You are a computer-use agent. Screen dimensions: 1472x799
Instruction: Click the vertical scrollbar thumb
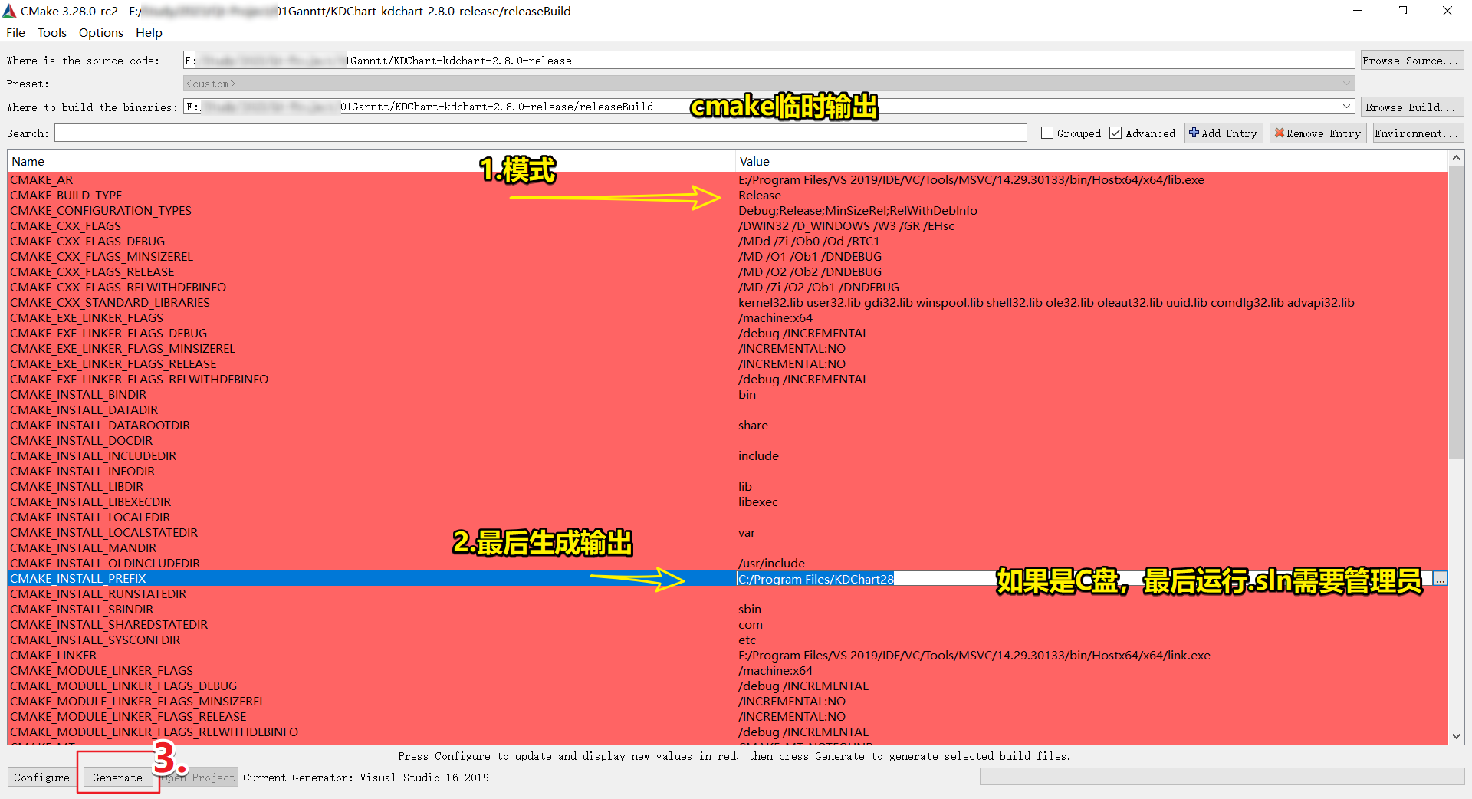point(1456,311)
